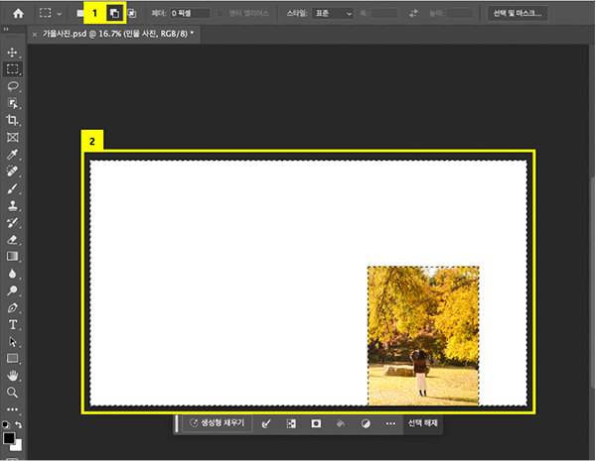The height and width of the screenshot is (461, 596).
Task: Select the Rectangle shape tool
Action: (x=12, y=359)
